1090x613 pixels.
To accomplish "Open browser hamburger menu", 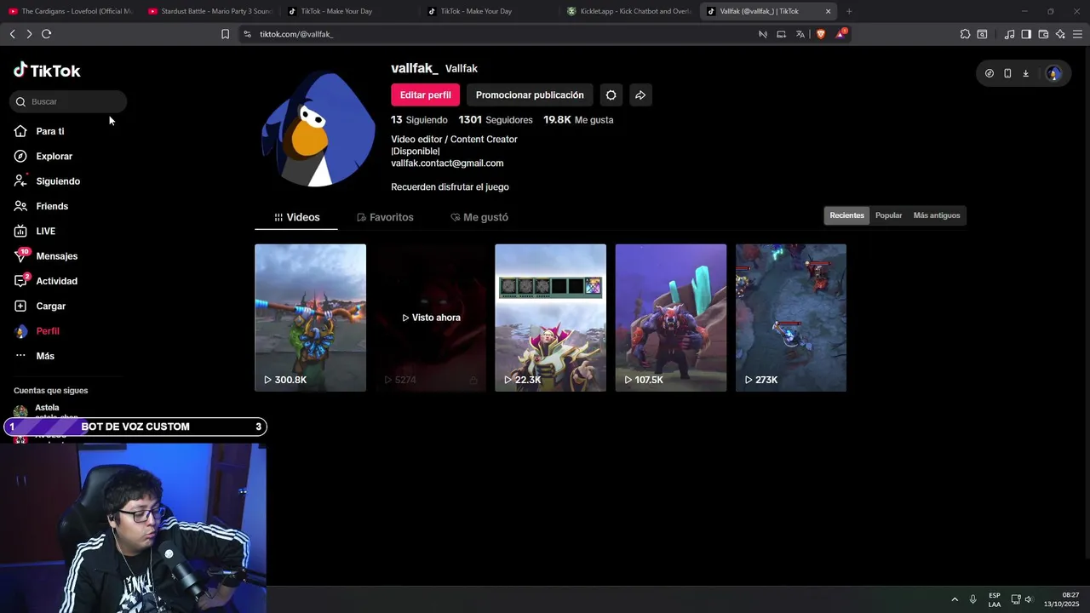I will pos(1077,34).
